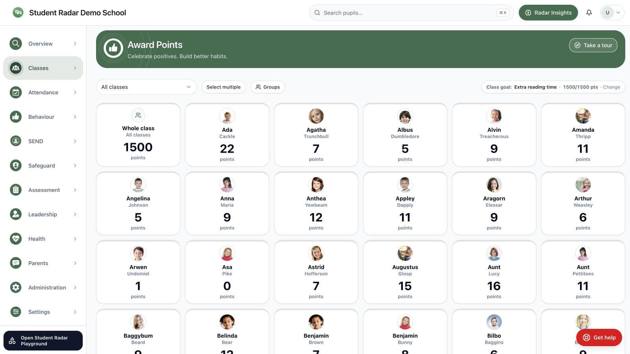Image resolution: width=630 pixels, height=354 pixels.
Task: Click the Leadership person-star icon
Action: coord(16,214)
